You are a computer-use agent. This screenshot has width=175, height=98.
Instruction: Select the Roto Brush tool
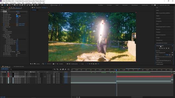(35, 5)
